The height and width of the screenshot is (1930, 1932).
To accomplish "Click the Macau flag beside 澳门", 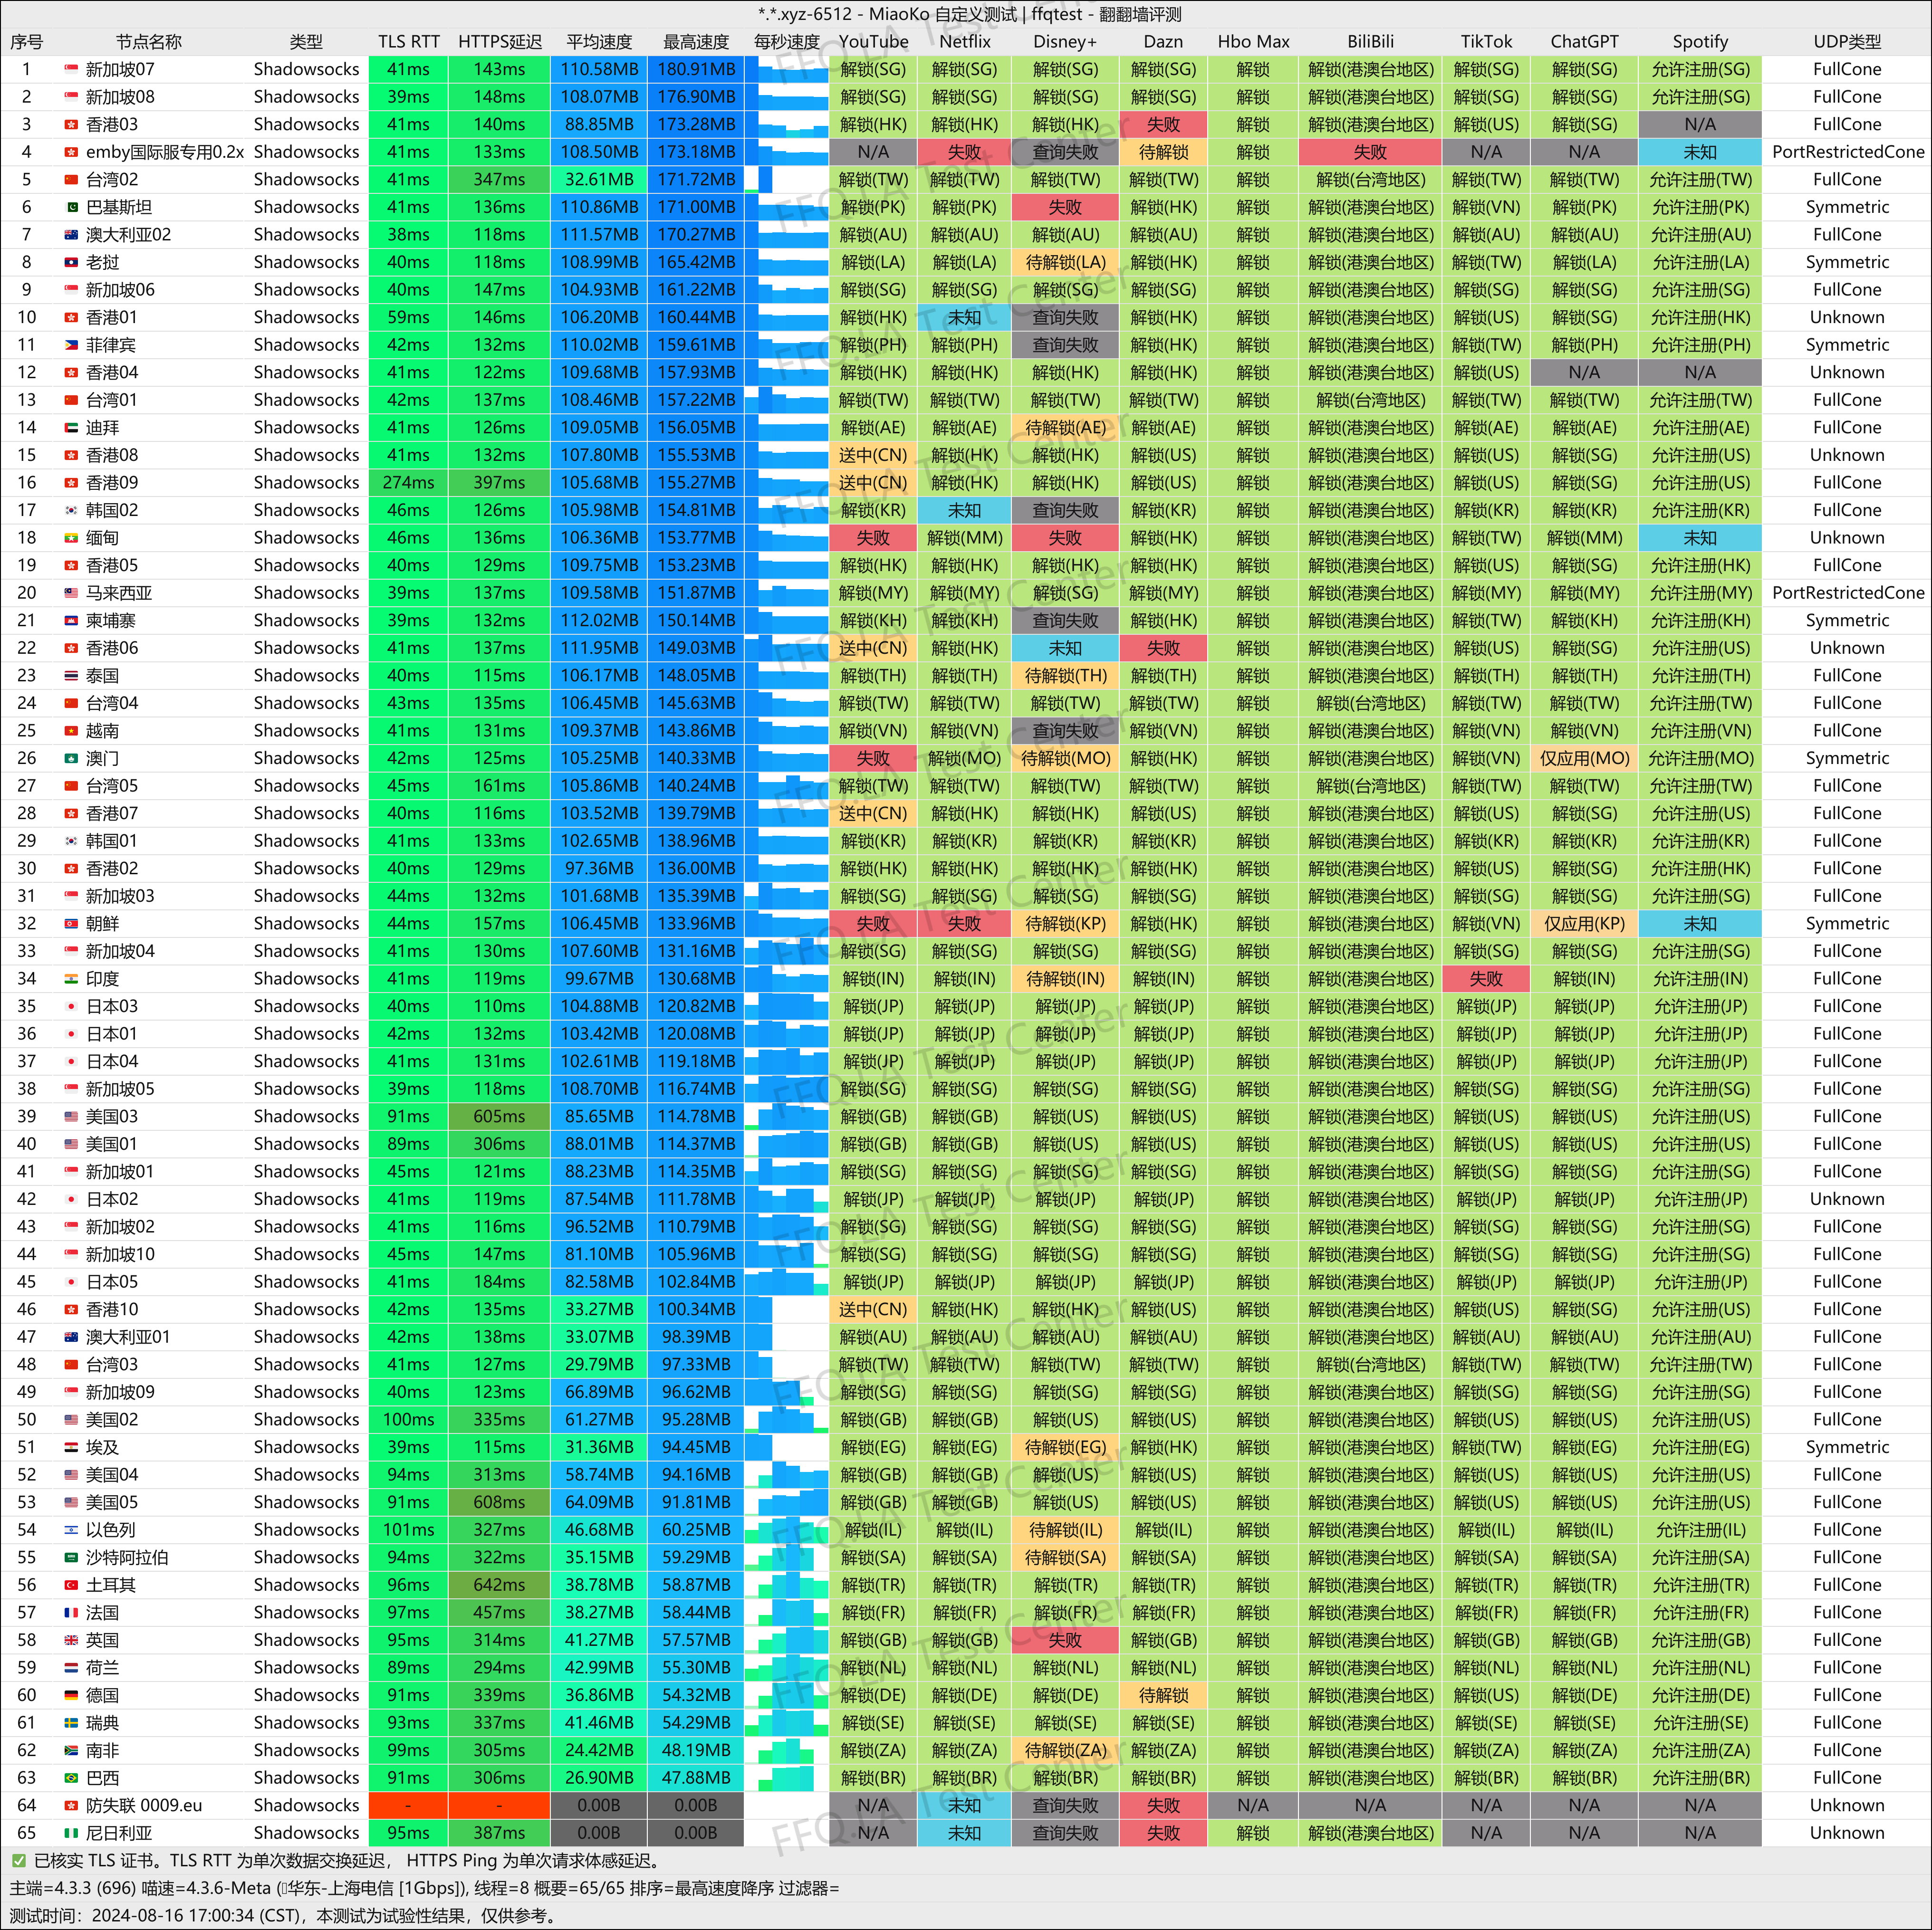I will 71,759.
